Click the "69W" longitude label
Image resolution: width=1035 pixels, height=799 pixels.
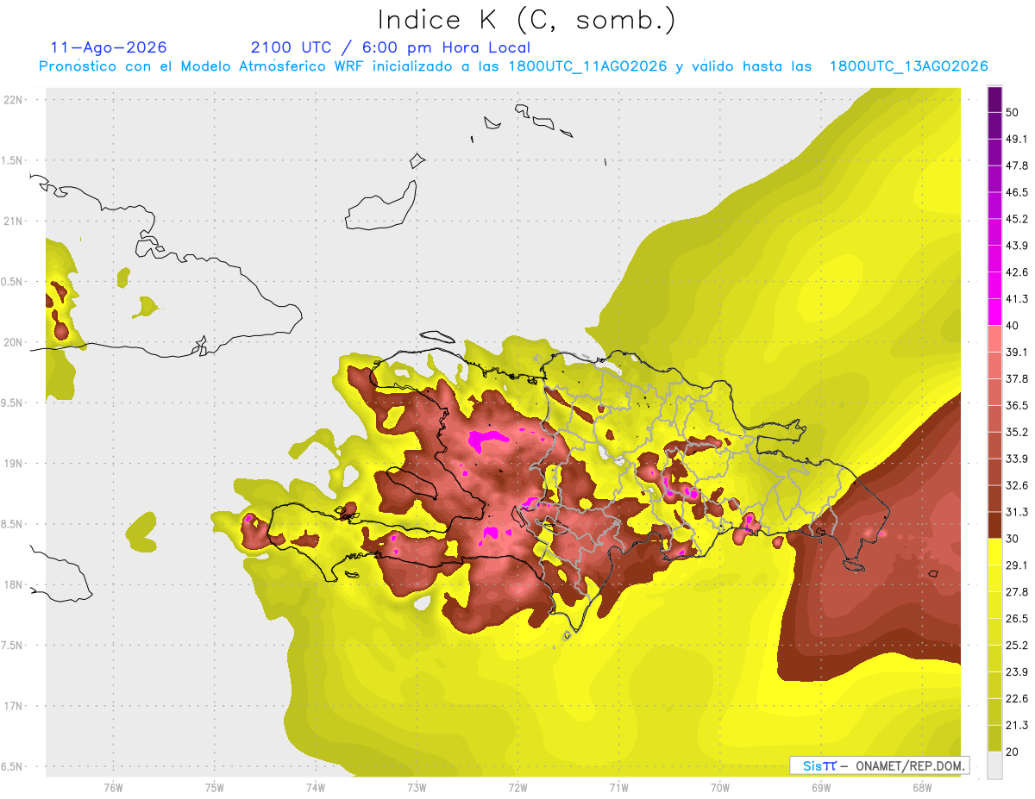tap(821, 787)
